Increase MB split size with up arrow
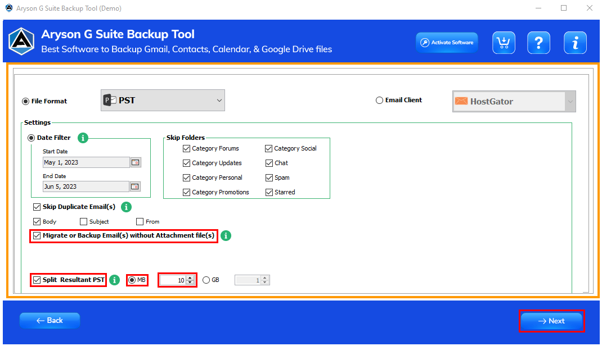This screenshot has height=346, width=602. tap(190, 278)
